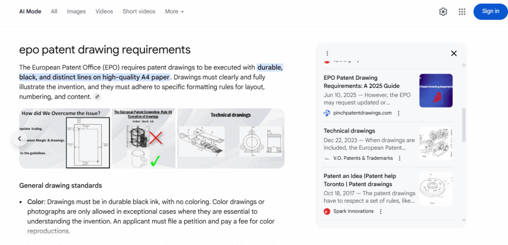This screenshot has width=508, height=245.
Task: Open the circular disc patent drawing thumbnail
Action: point(436,189)
